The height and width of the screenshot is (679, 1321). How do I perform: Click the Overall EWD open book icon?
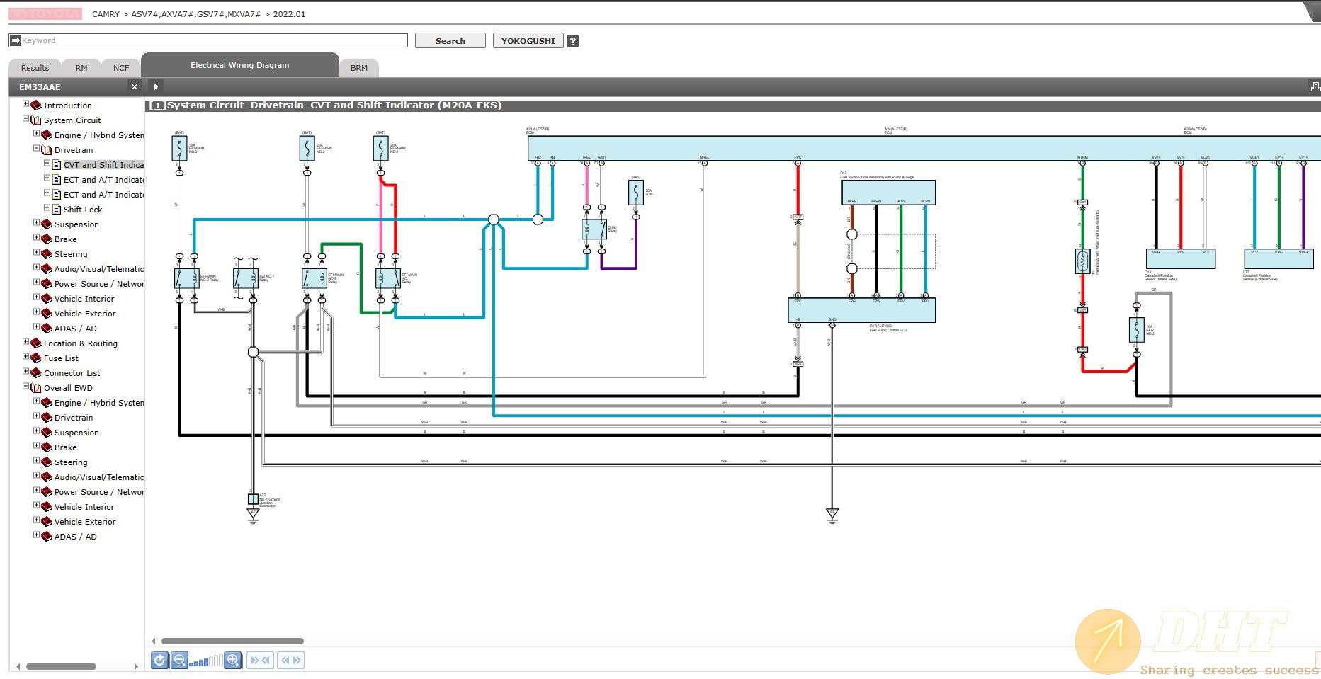(x=36, y=388)
